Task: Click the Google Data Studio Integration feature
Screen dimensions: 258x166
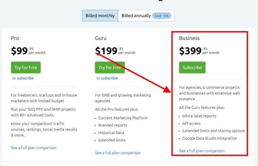Action: pyautogui.click(x=209, y=138)
